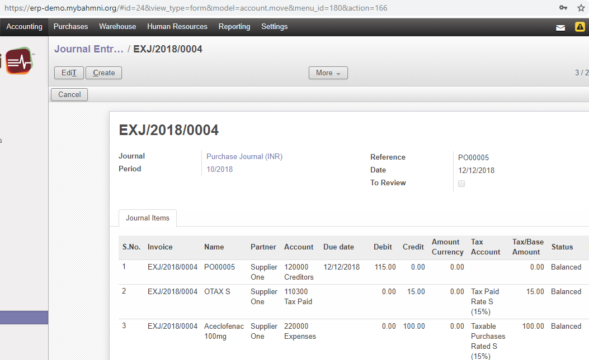The width and height of the screenshot is (589, 360).
Task: Switch to the Journal Items tab
Action: coord(148,218)
